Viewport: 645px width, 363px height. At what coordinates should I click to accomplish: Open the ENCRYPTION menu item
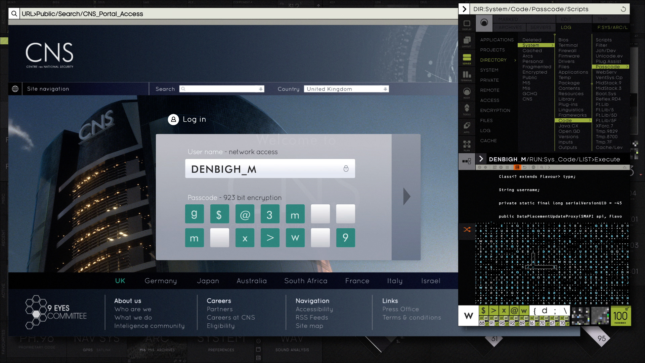(495, 111)
